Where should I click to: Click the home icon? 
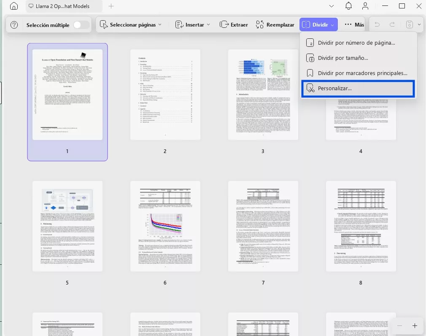coord(13,6)
